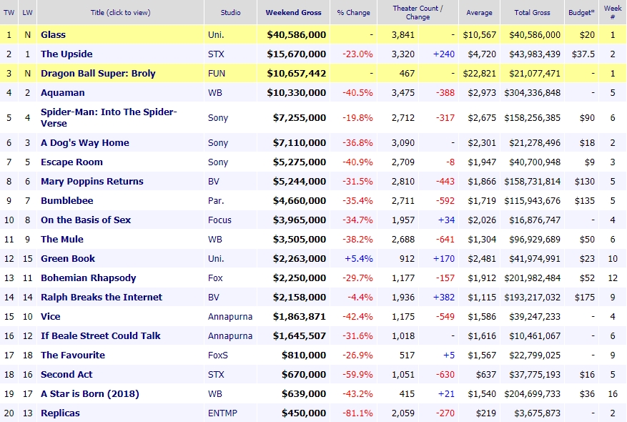Screen dimensions: 627x422
Task: Click the $40,586,000 weekend gross for Glass
Action: click(x=296, y=35)
